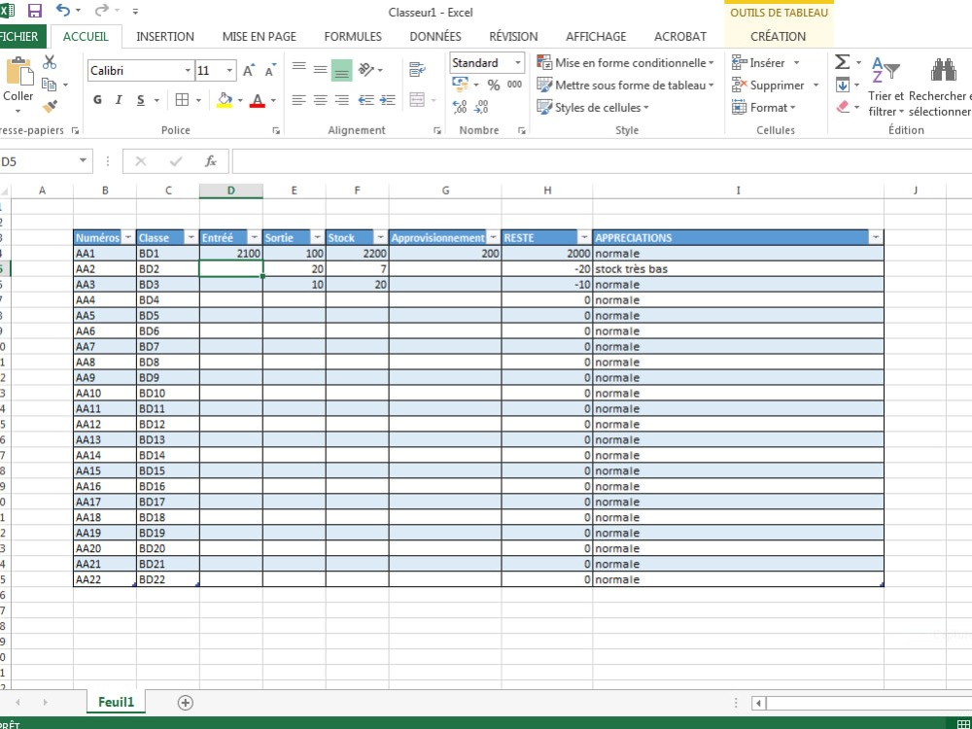Align text to the right
The image size is (972, 729).
(x=341, y=100)
